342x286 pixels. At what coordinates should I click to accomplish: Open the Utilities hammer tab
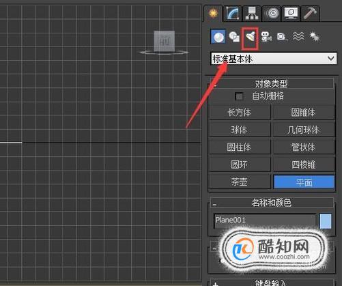[311, 13]
